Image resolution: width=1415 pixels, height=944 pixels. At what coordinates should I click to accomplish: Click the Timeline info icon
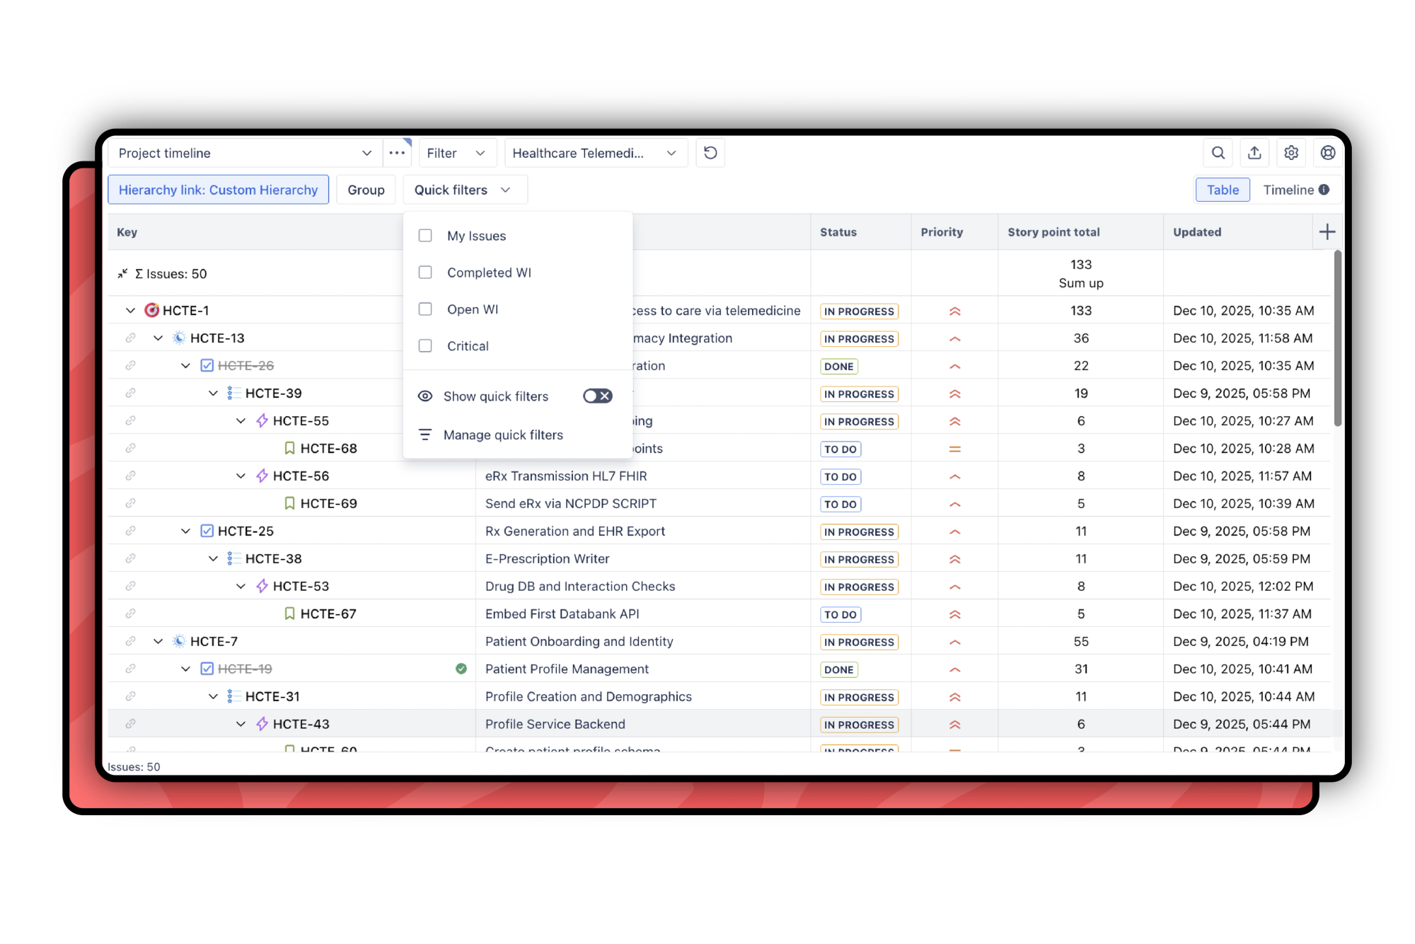[x=1324, y=190]
